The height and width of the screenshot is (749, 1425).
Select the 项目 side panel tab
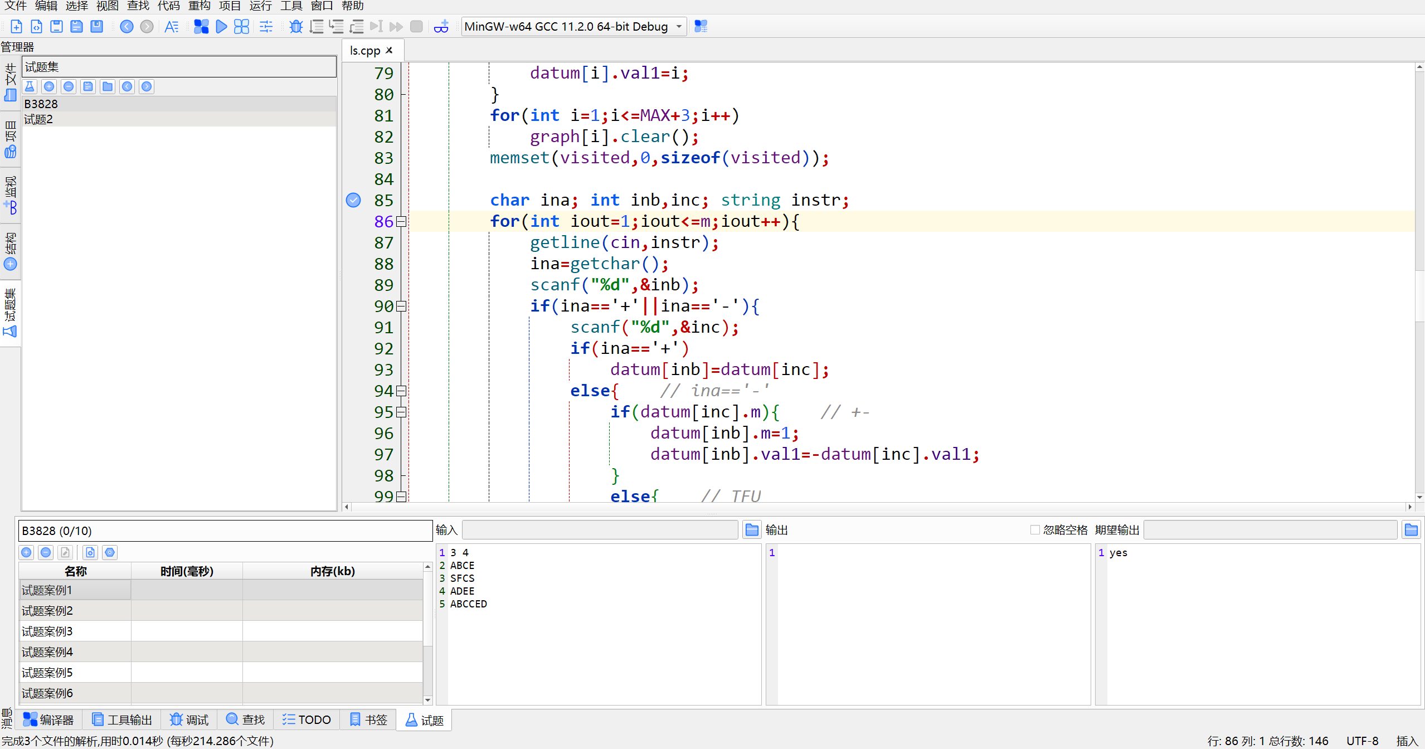point(10,139)
